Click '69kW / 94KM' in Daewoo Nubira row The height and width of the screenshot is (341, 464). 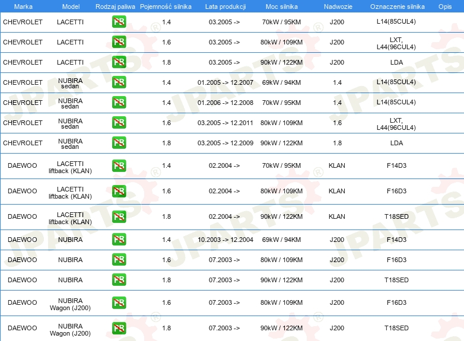tap(281, 240)
